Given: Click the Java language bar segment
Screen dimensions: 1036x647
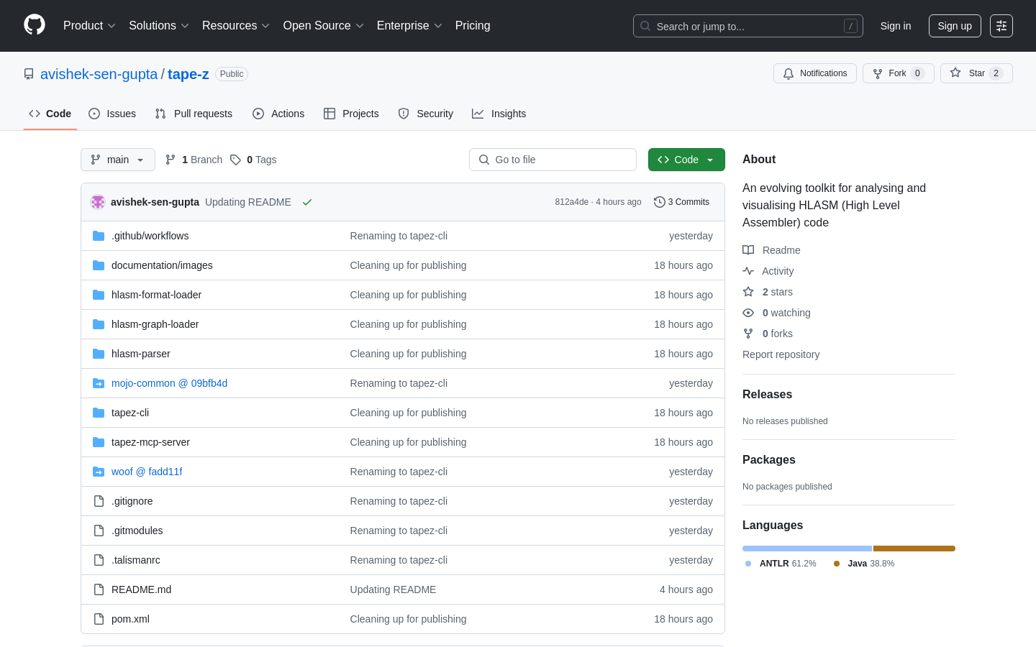Looking at the screenshot, I should tap(914, 549).
